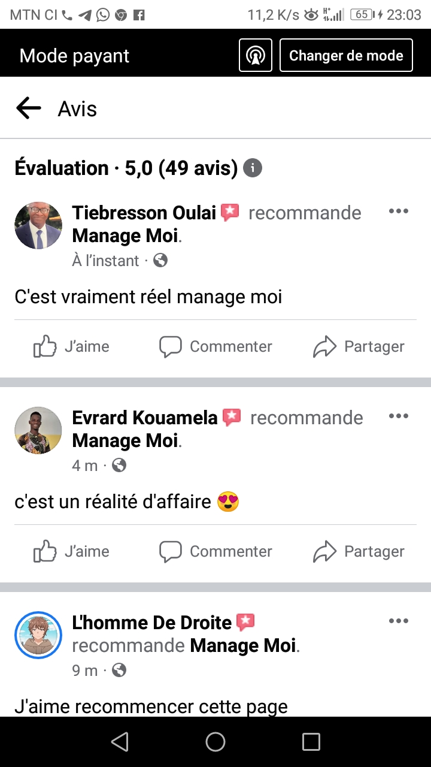Tap L'homme De Droite's profile name
This screenshot has height=767, width=431.
(152, 623)
